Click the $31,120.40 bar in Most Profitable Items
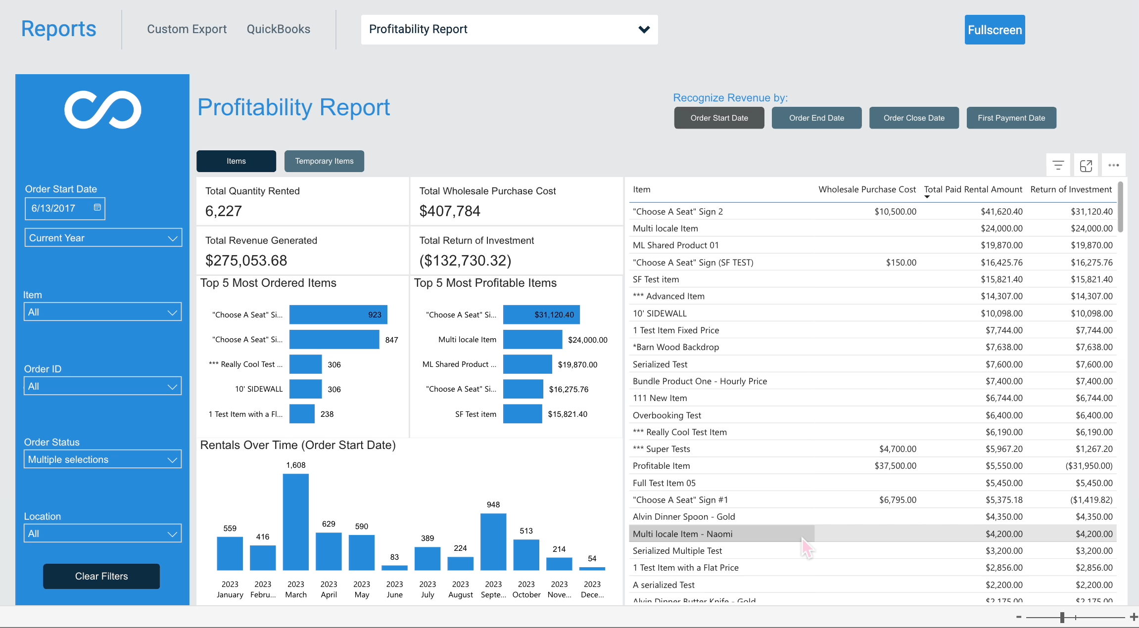The image size is (1139, 628). coord(541,314)
